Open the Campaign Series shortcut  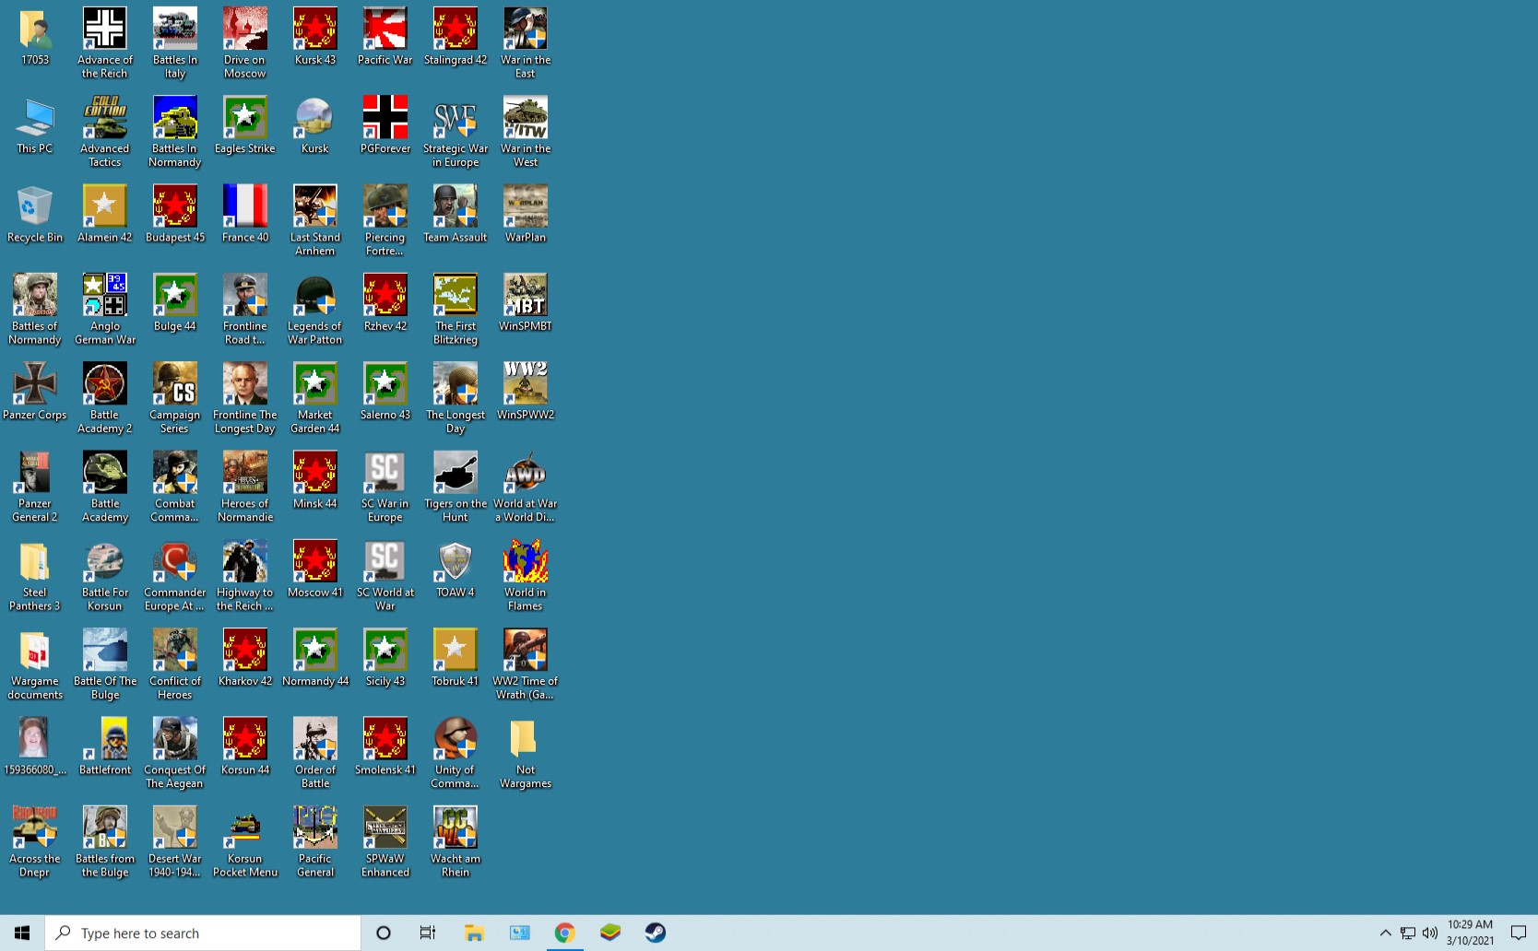[175, 384]
